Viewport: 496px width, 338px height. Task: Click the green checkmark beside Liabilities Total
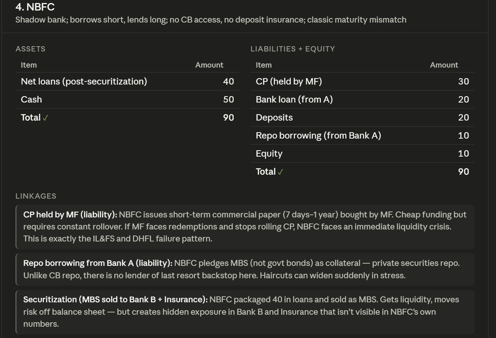pyautogui.click(x=280, y=172)
